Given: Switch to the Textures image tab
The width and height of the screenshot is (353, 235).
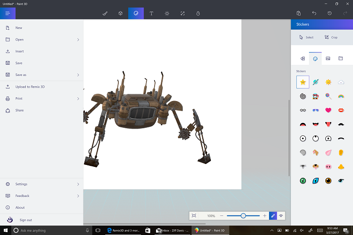Looking at the screenshot, I should coord(328,59).
